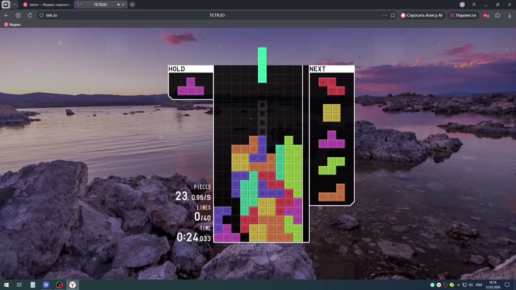The image size is (516, 290).
Task: Switch to the 'tetrio — Яндекс' tab
Action: [x=47, y=4]
